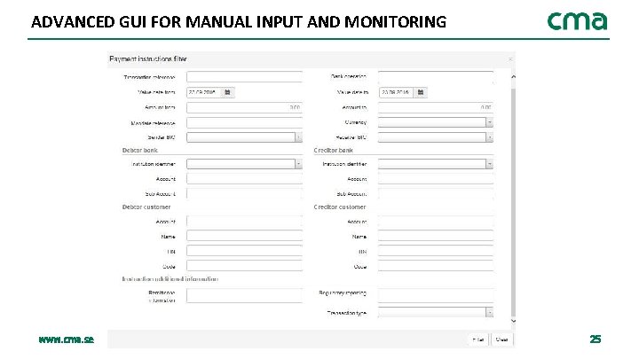The height and width of the screenshot is (359, 639).
Task: Expand the Receiver BIC dropdown
Action: pyautogui.click(x=489, y=137)
